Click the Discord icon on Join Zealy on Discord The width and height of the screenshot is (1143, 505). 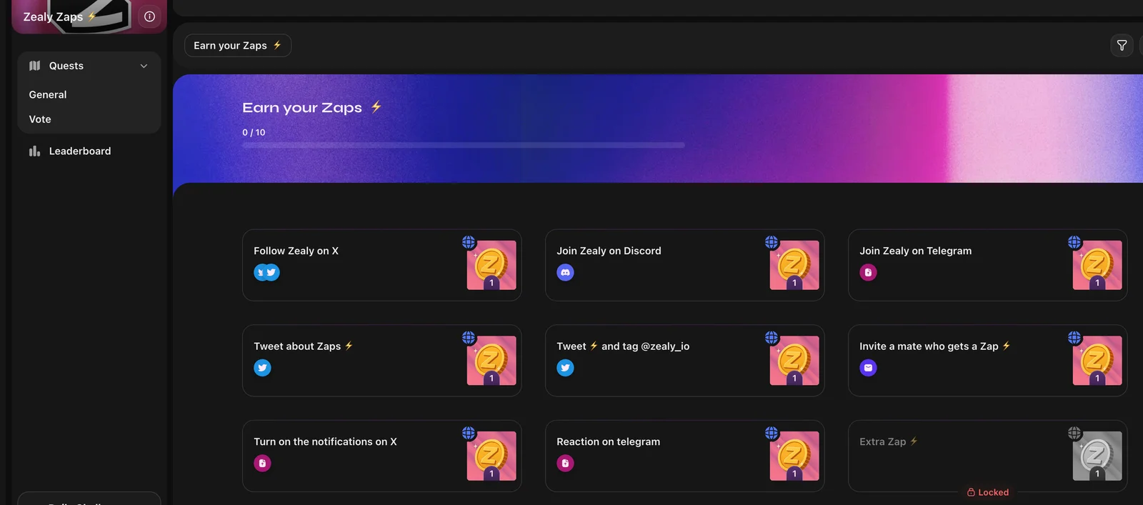point(565,272)
